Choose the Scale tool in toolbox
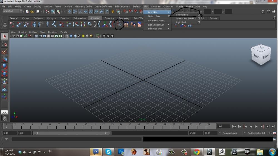The width and height of the screenshot is (278, 156). tap(4, 74)
